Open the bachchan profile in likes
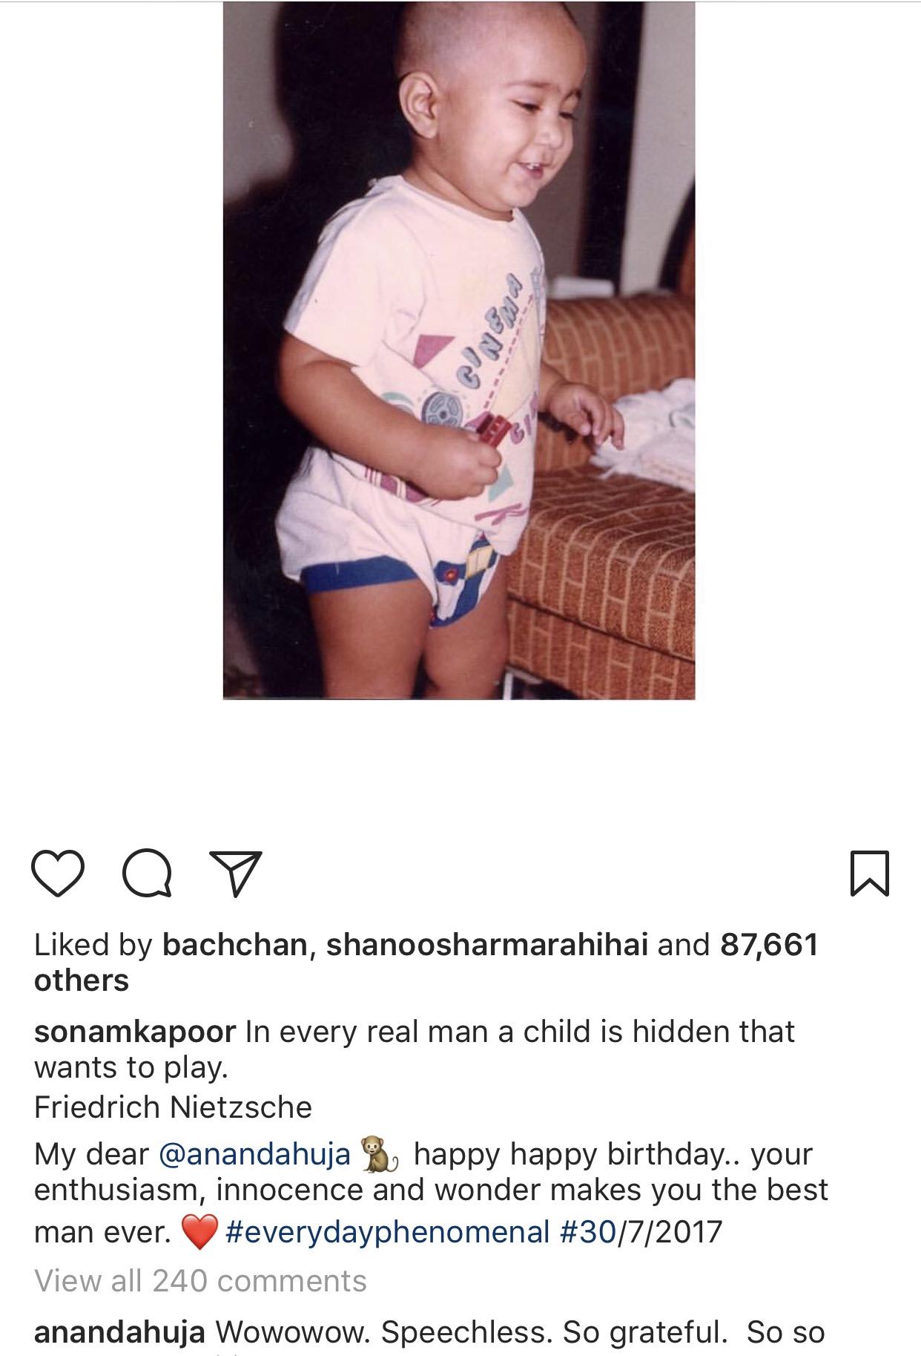This screenshot has width=921, height=1356. pos(234,945)
